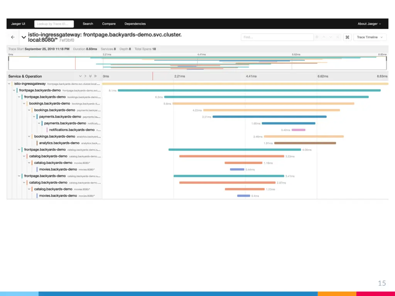Image resolution: width=395 pixels, height=296 pixels.
Task: Collapse the payments row with 1.65ms span
Action: tap(39, 123)
